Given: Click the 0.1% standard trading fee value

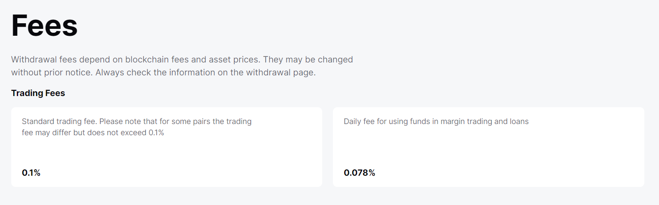Looking at the screenshot, I should point(31,173).
